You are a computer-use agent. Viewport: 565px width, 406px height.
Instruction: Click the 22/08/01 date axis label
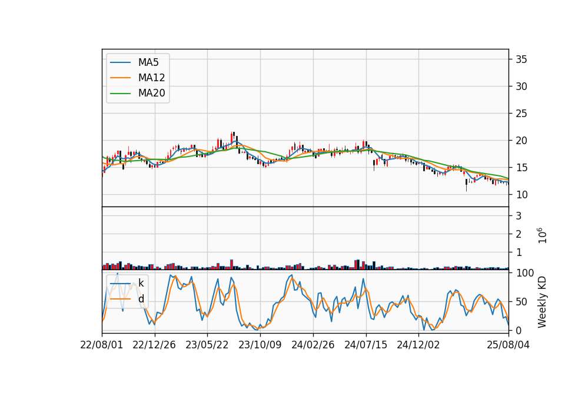click(x=102, y=345)
